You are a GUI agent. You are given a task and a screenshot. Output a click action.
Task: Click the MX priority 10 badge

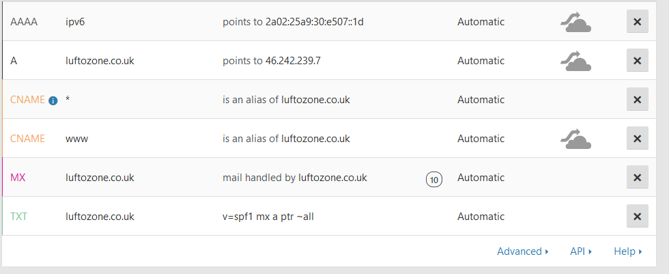[x=433, y=179]
